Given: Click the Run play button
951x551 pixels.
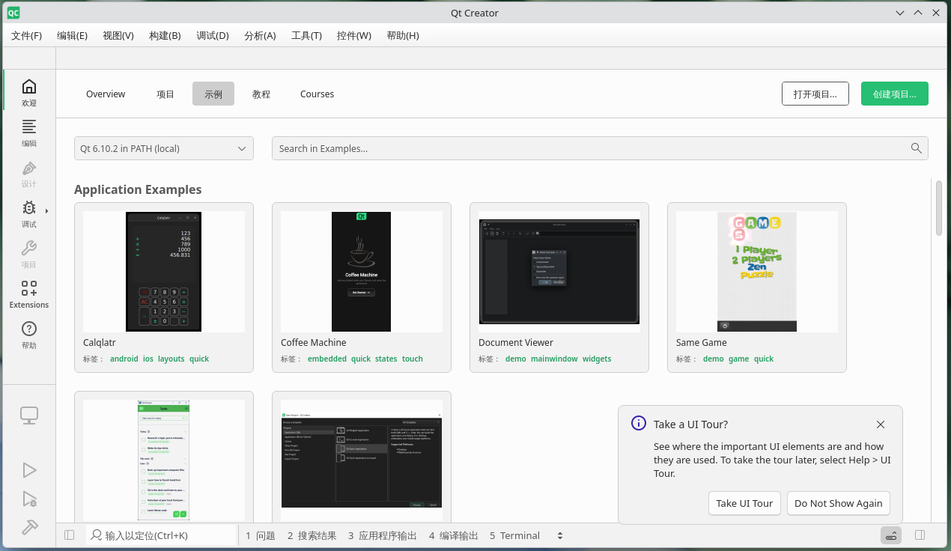Looking at the screenshot, I should coord(29,470).
